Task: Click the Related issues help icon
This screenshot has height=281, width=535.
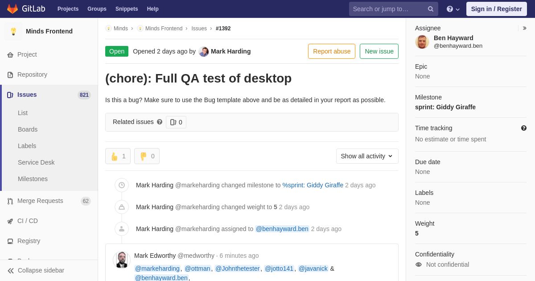Action: click(x=160, y=122)
